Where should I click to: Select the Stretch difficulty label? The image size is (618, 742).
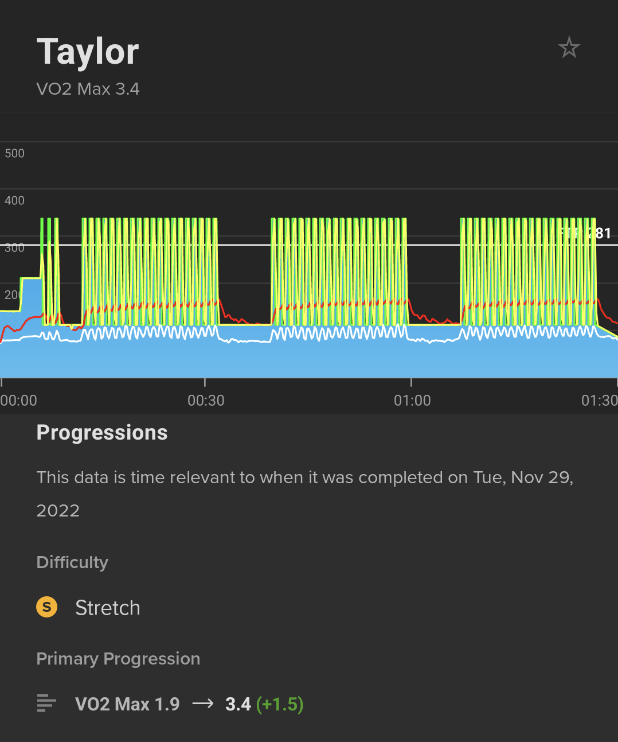(x=108, y=608)
